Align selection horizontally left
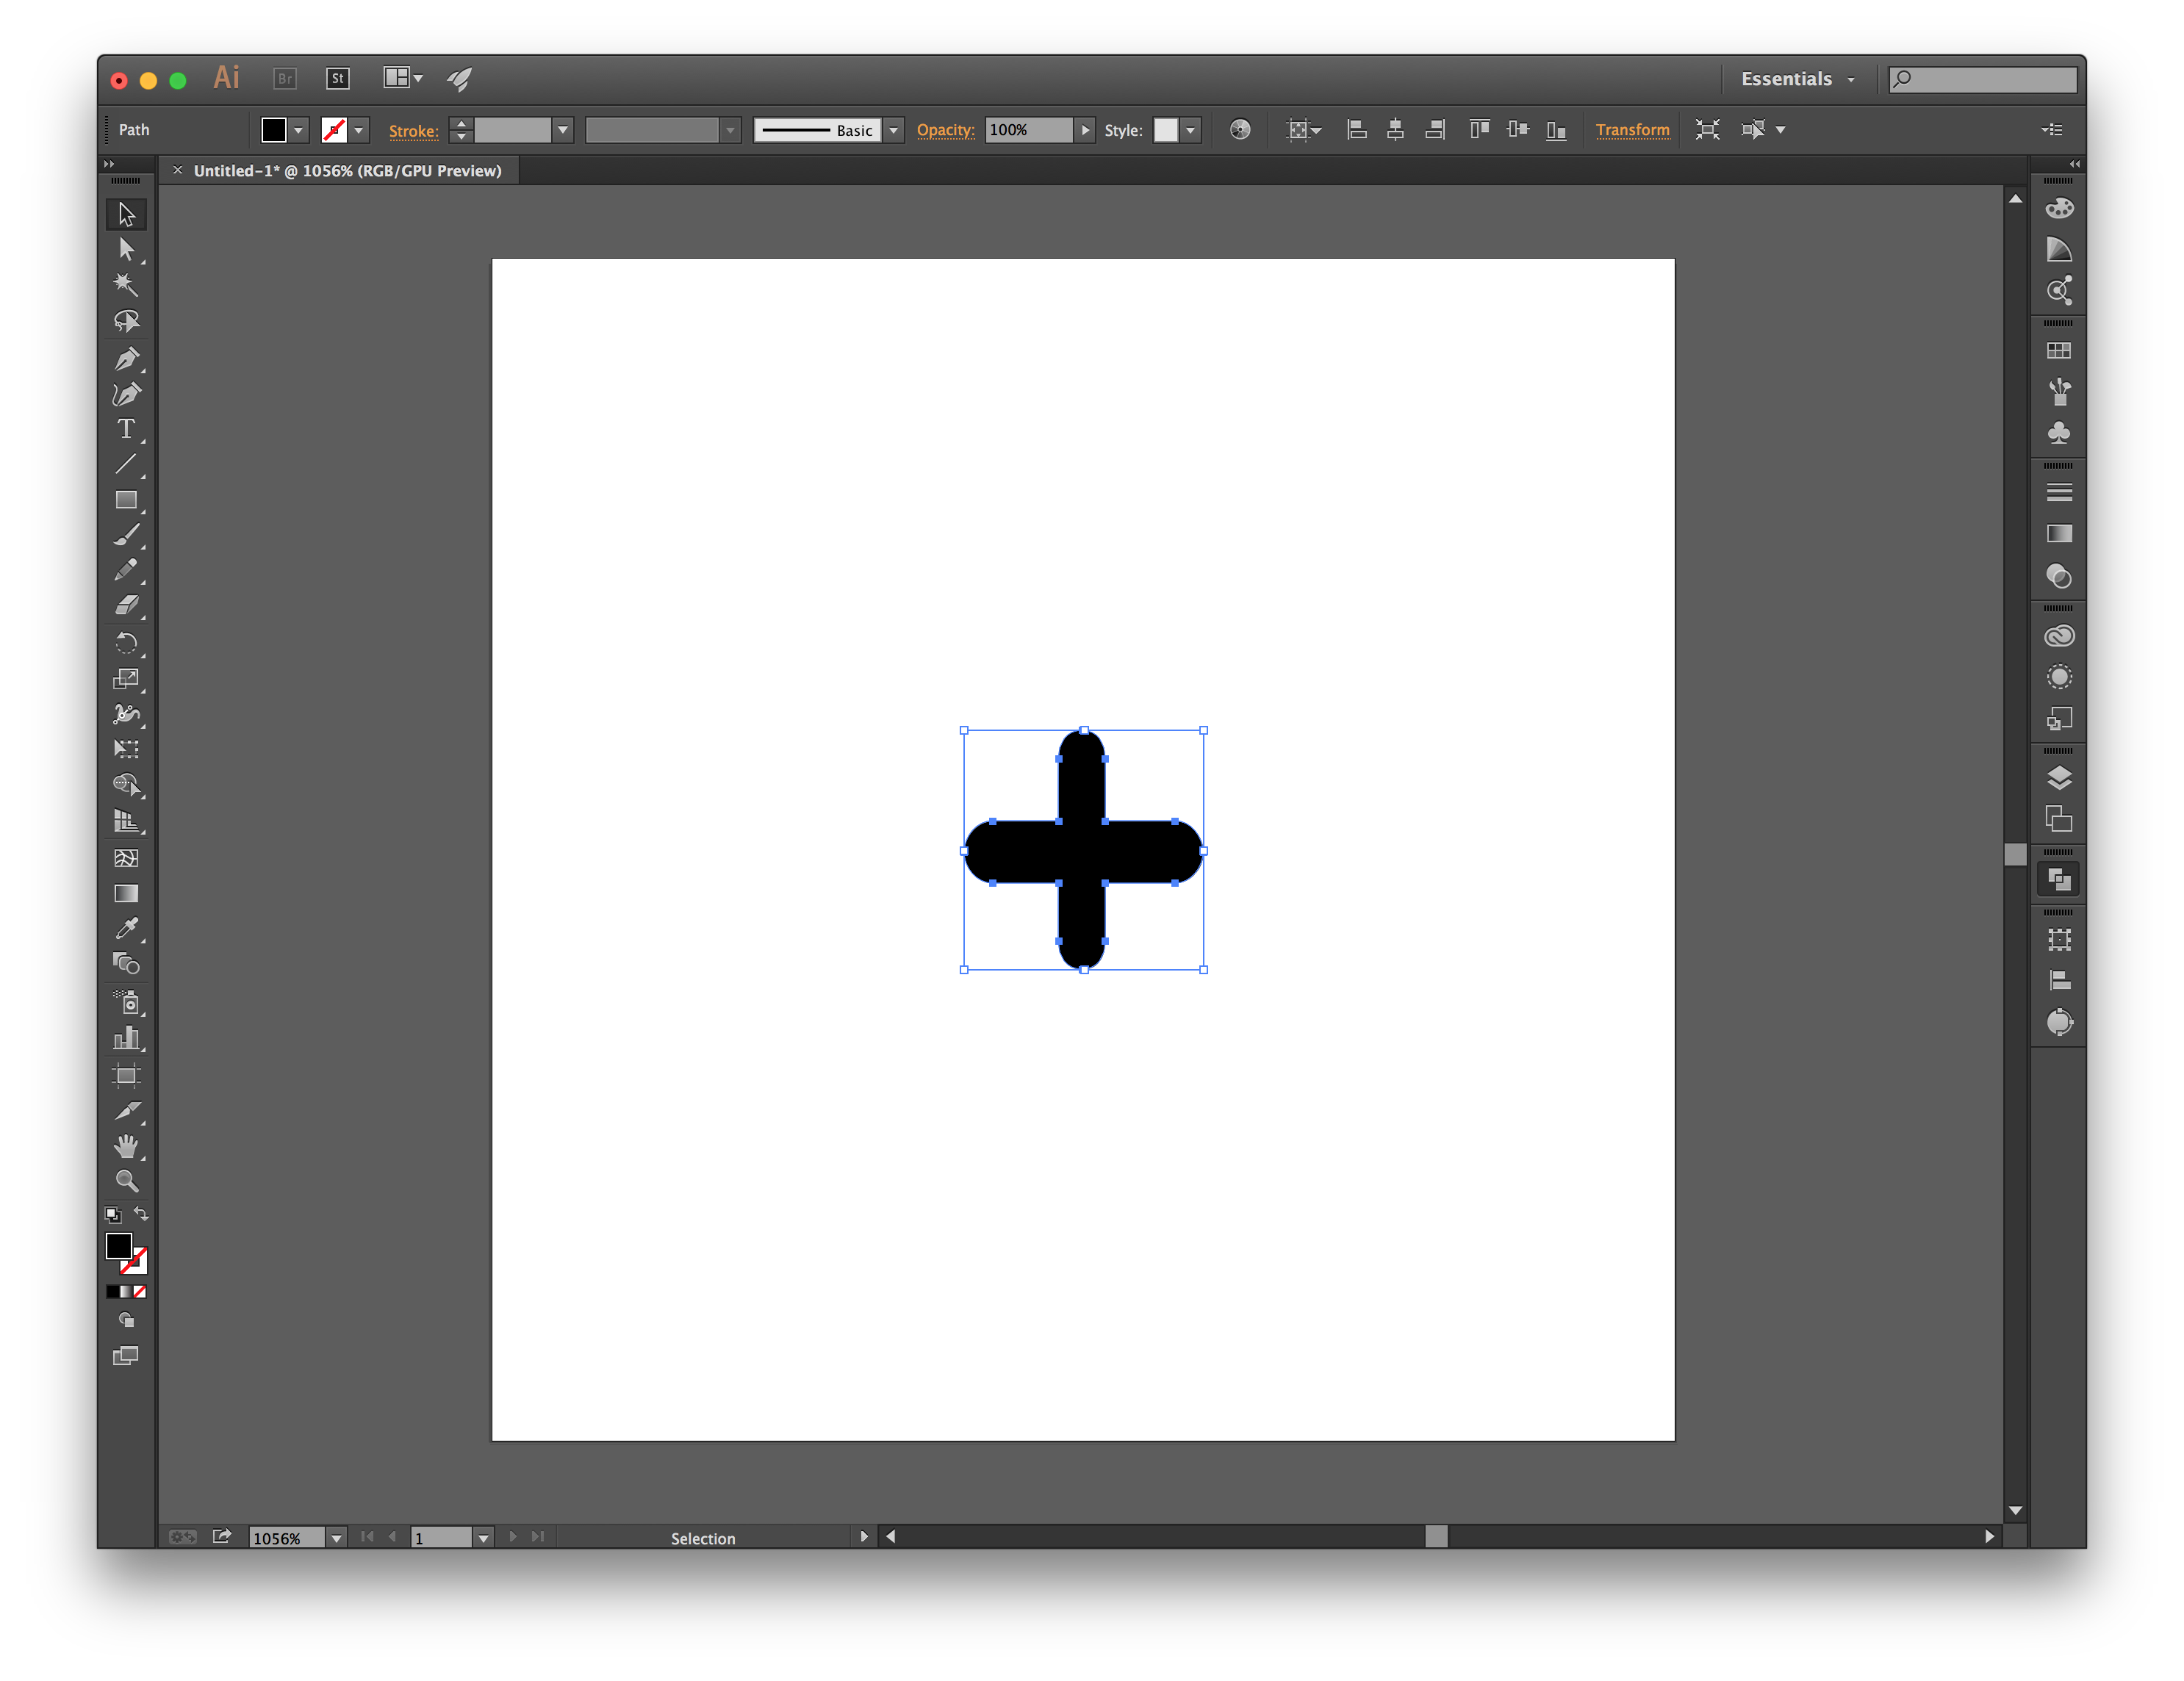The width and height of the screenshot is (2184, 1681). [x=1357, y=129]
